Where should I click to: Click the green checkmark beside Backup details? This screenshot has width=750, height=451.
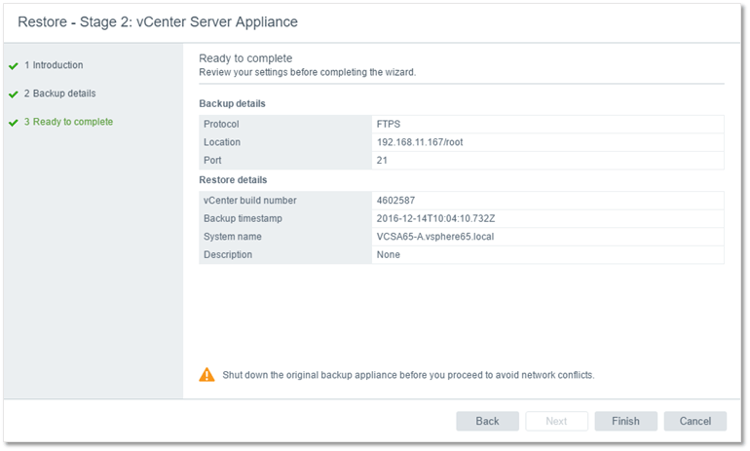coord(14,94)
